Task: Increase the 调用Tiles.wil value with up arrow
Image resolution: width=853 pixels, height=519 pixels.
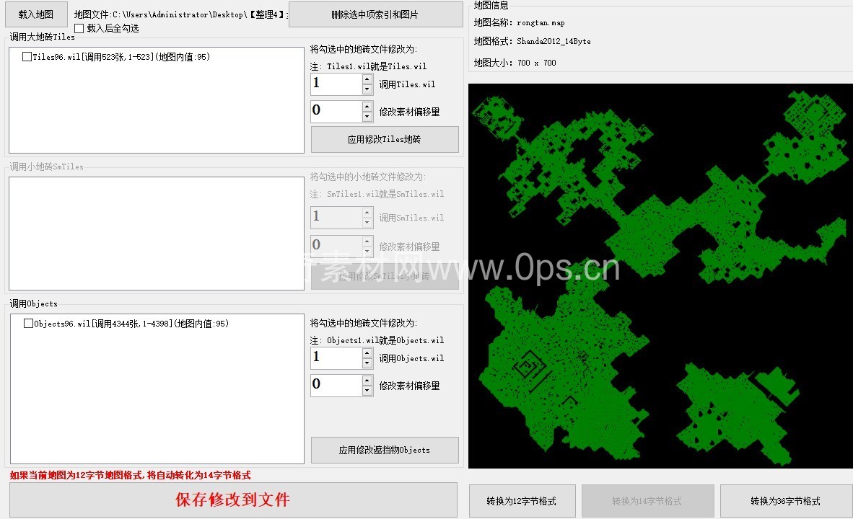Action: 367,79
